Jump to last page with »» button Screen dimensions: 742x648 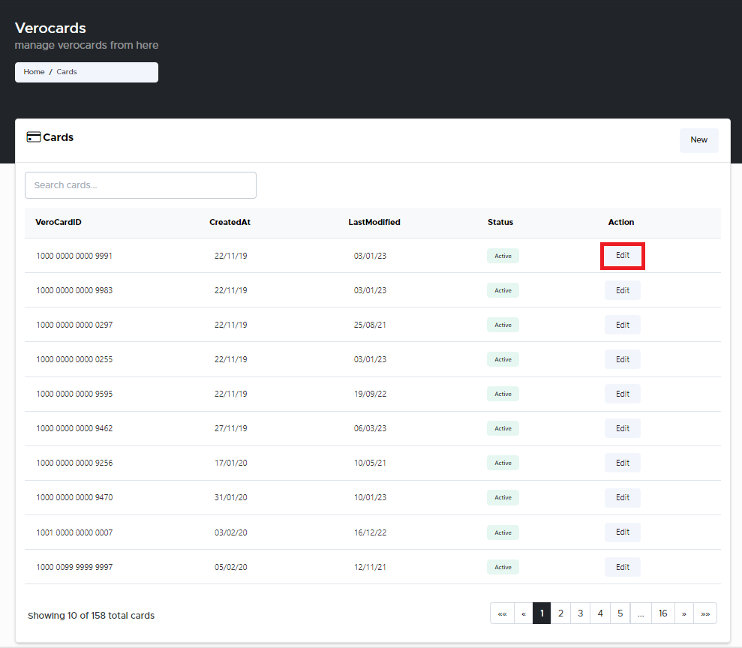[x=705, y=613]
